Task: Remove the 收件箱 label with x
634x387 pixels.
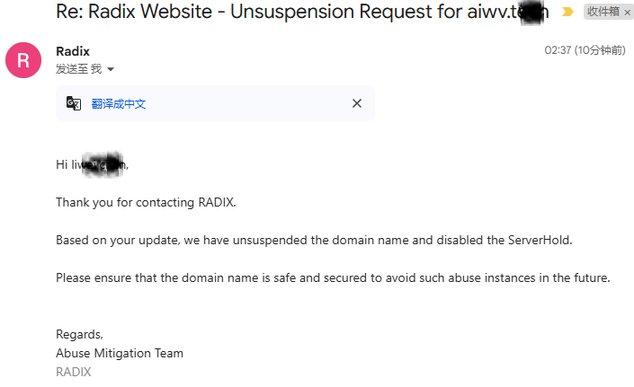Action: tap(627, 13)
